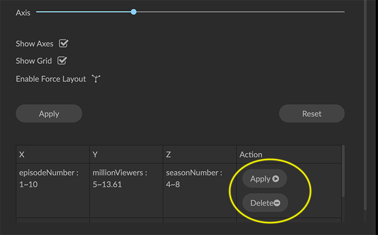Image resolution: width=378 pixels, height=235 pixels.
Task: Click the Axis label text
Action: click(x=23, y=13)
